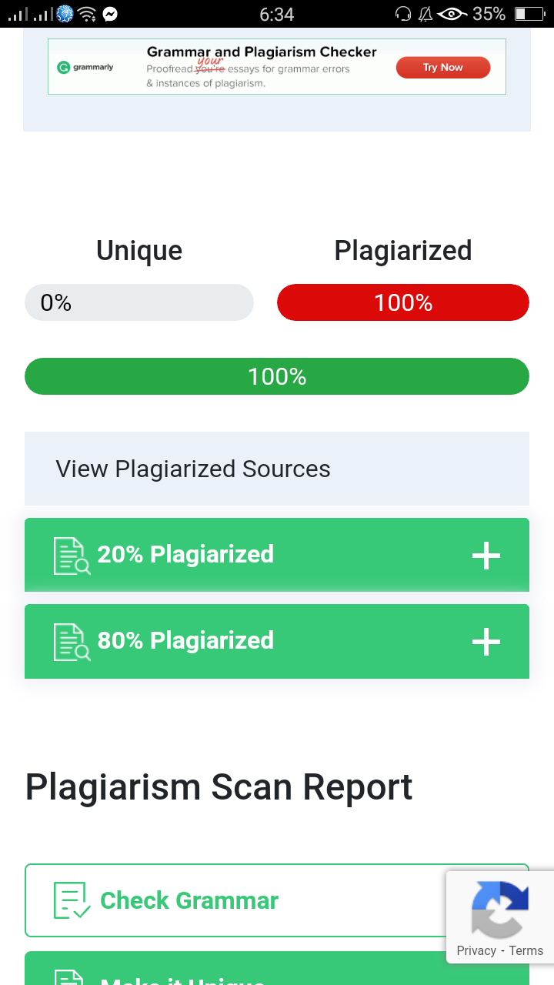The width and height of the screenshot is (554, 985).
Task: Click the Check Grammar document icon
Action: (72, 900)
